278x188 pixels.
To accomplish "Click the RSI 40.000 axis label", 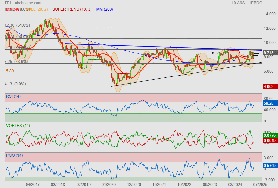I will point(270,110).
